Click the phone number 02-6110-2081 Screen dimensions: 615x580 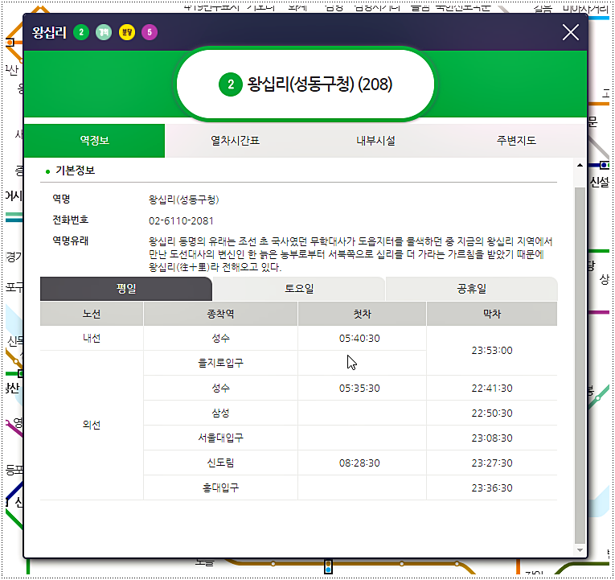point(181,221)
